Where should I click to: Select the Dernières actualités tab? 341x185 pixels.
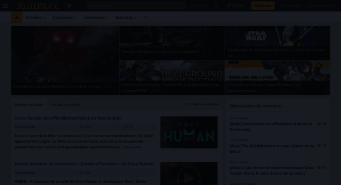click(29, 105)
